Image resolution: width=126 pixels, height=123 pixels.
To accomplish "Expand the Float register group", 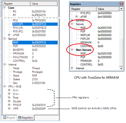I will 9,98.
